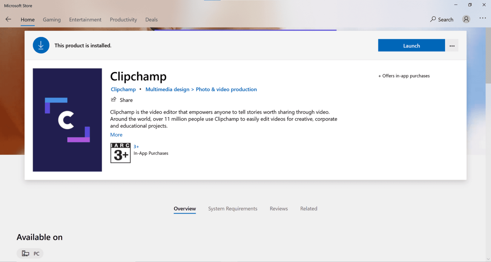Open the user account profile icon

[x=466, y=19]
